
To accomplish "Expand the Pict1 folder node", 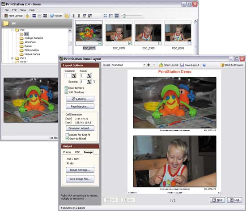I will pos(12,58).
